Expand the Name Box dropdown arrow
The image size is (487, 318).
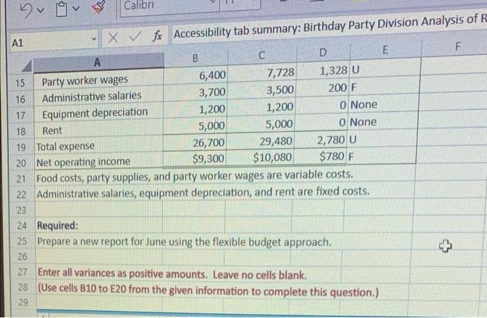point(94,39)
